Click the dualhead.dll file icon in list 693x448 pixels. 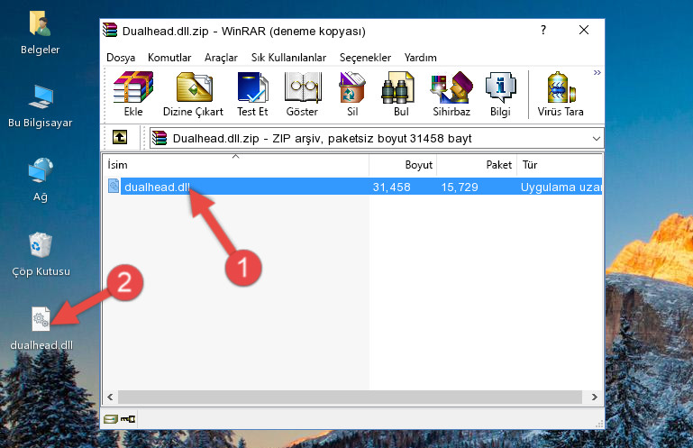click(x=114, y=186)
